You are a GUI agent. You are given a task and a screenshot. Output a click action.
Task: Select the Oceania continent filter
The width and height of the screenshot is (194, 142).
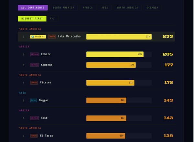(152, 8)
